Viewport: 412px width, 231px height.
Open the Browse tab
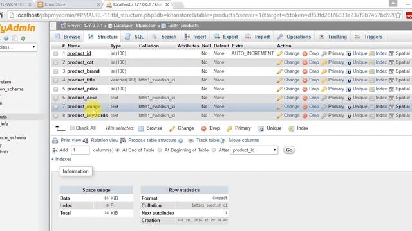point(67,37)
